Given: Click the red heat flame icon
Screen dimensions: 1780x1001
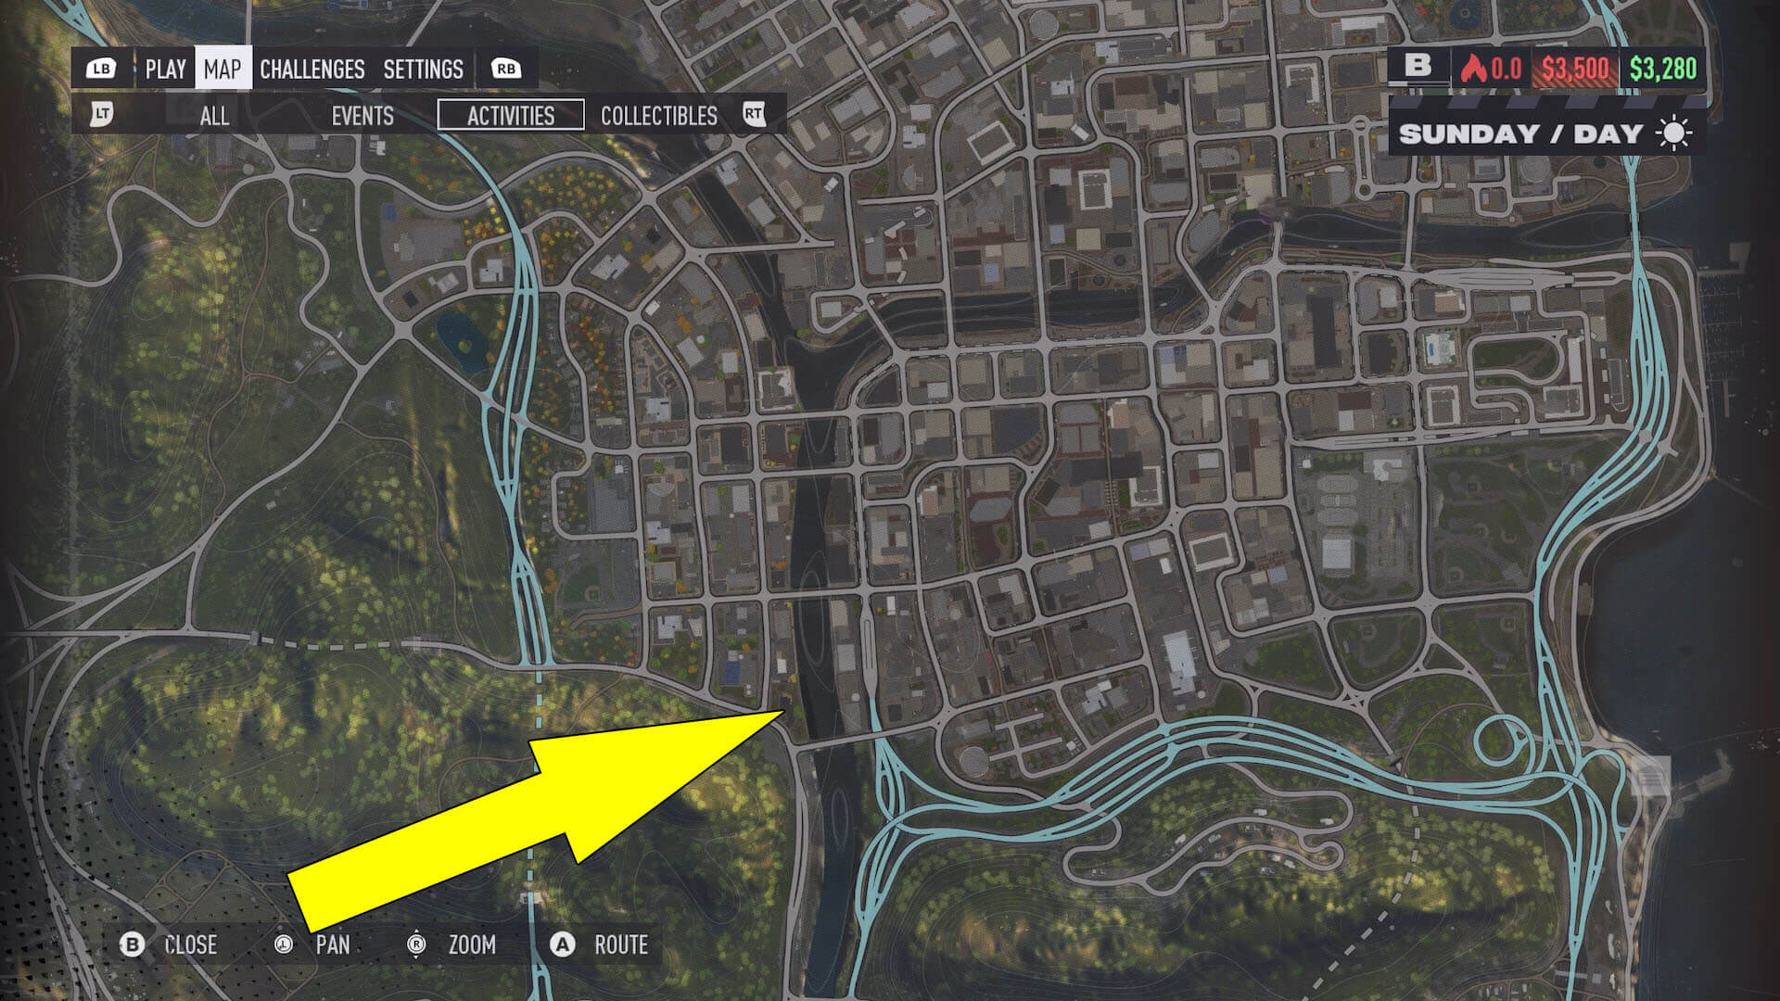Looking at the screenshot, I should (x=1473, y=68).
